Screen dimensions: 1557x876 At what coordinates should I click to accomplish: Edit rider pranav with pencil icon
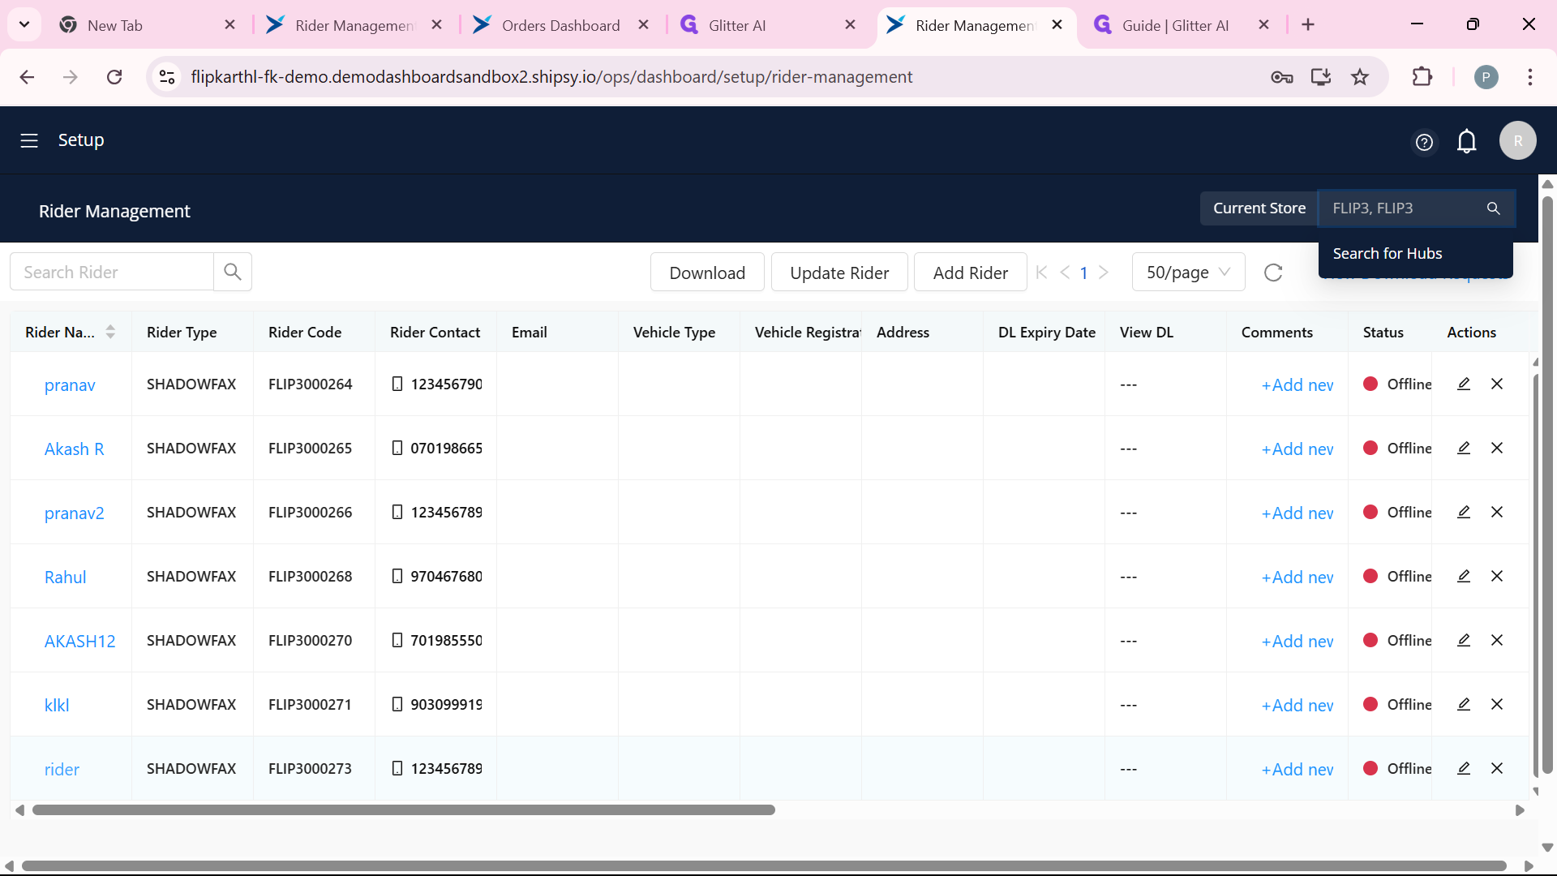[x=1464, y=384]
